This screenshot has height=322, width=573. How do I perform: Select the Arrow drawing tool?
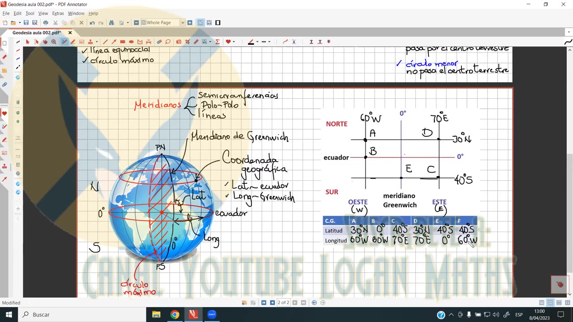(114, 42)
